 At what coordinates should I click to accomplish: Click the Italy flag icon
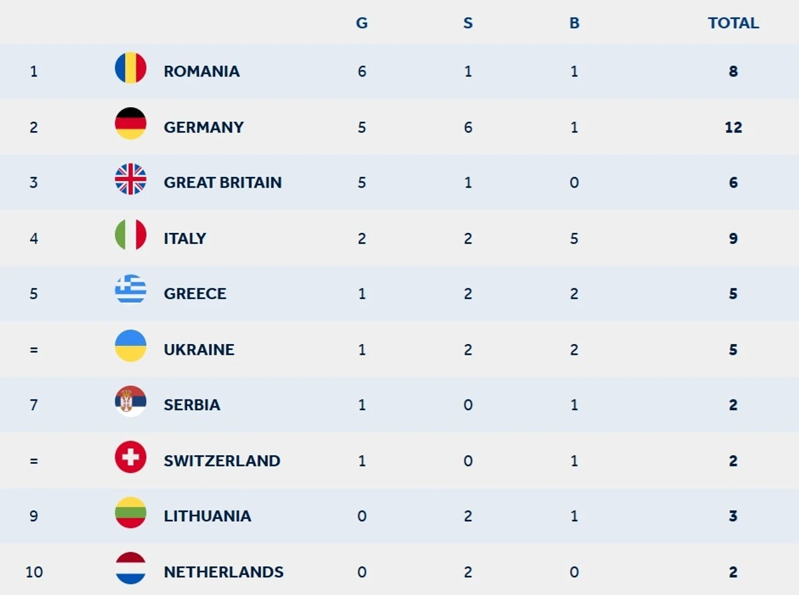click(131, 235)
